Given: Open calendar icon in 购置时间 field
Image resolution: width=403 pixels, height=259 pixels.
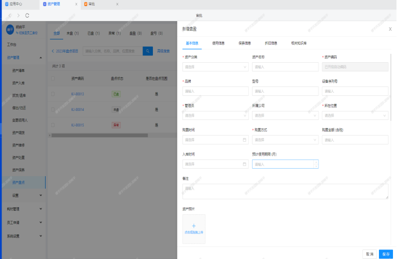Looking at the screenshot, I should tap(245, 140).
